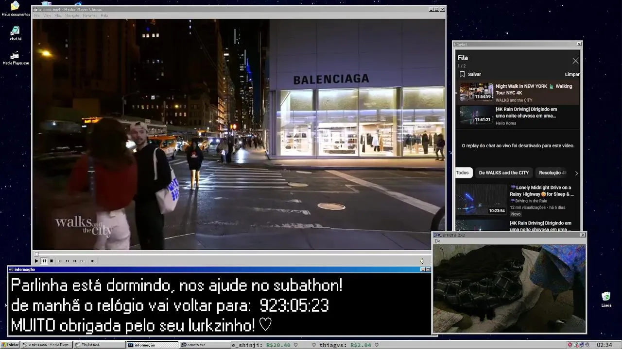
Task: Click 'Night Walk in NEW YORK' video title
Action: tap(534, 89)
